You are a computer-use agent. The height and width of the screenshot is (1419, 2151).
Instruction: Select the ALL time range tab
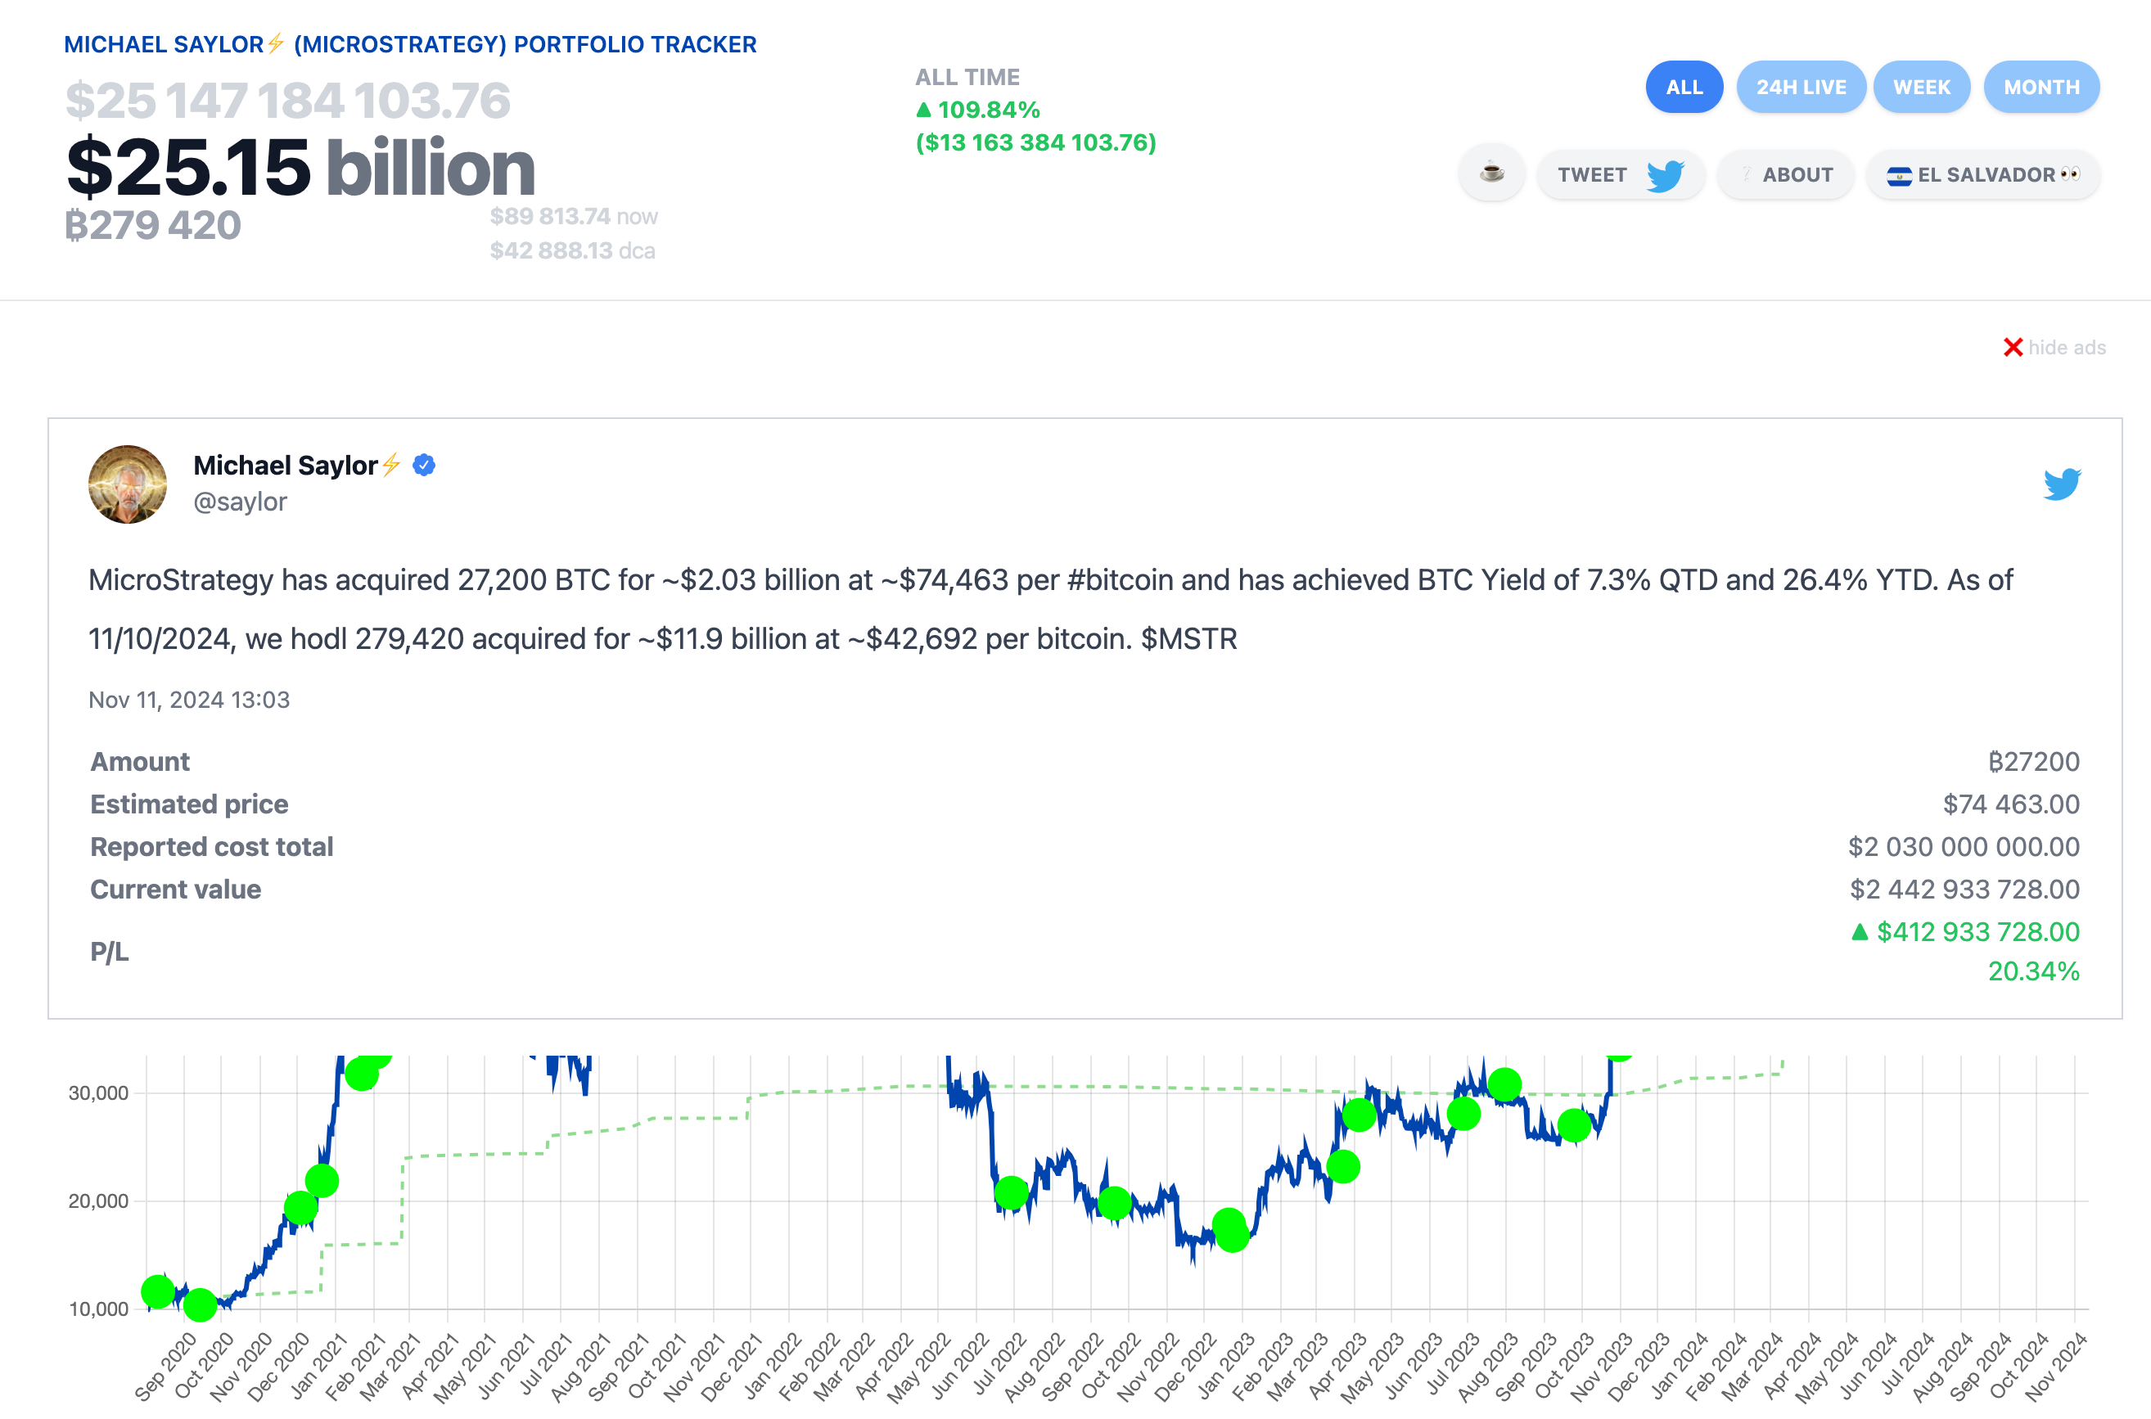pyautogui.click(x=1683, y=87)
